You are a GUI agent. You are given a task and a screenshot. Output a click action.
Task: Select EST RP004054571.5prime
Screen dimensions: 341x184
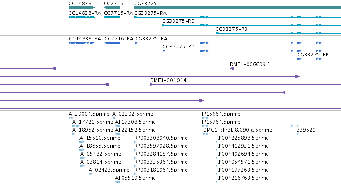pos(242,162)
